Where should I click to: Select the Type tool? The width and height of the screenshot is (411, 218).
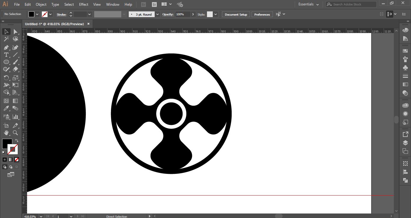click(x=6, y=55)
